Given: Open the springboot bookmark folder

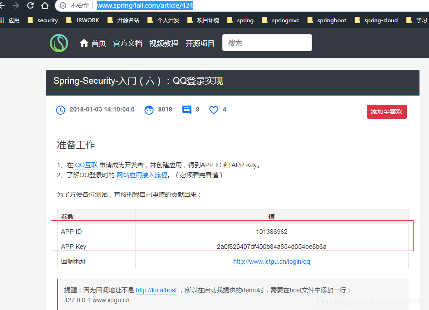Looking at the screenshot, I should pos(327,20).
